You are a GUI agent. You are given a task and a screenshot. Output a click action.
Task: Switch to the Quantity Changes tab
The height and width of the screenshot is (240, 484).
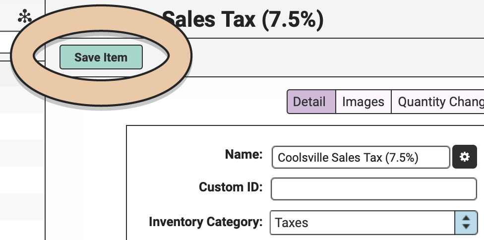click(x=438, y=102)
